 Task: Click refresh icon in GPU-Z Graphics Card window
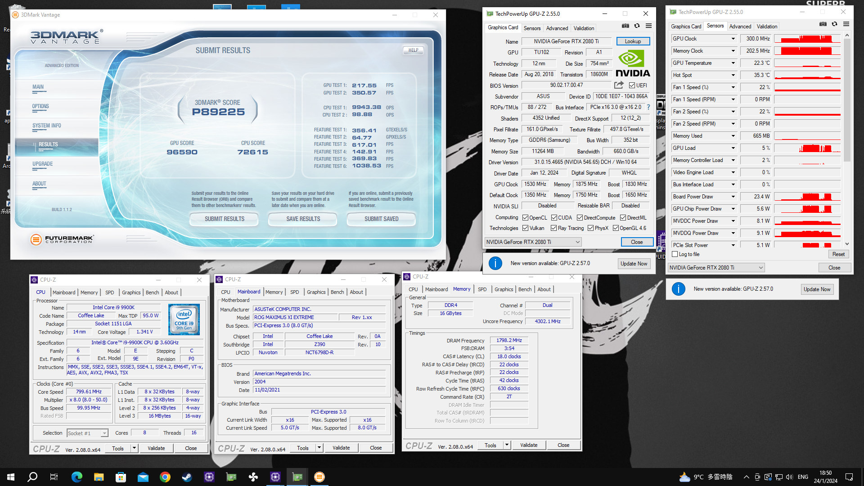coord(637,26)
